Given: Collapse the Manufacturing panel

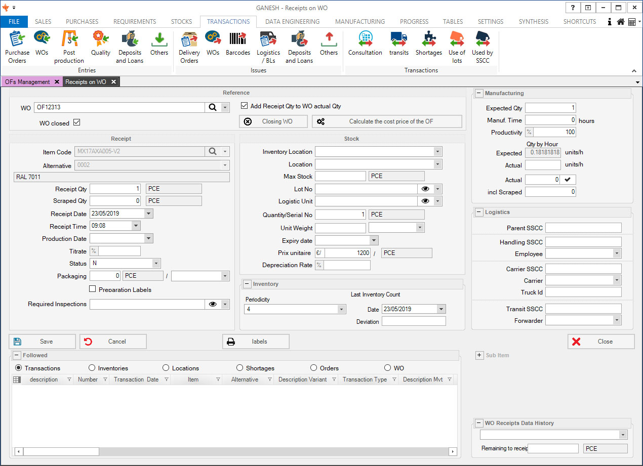Looking at the screenshot, I should pos(478,93).
